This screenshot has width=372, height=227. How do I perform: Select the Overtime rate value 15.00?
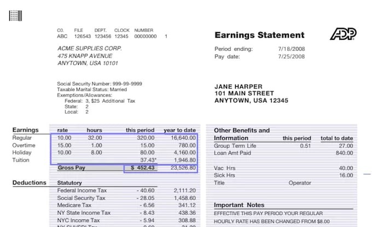[65, 146]
